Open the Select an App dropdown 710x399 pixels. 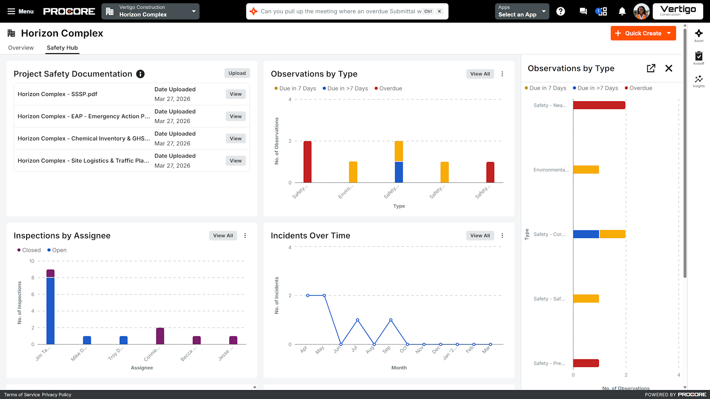(x=522, y=11)
